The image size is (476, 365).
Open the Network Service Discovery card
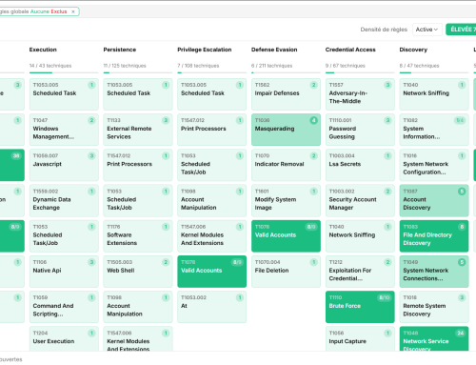434,338
